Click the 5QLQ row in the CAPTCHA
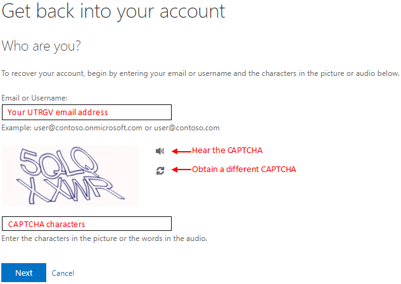This screenshot has height=284, width=401. pos(60,163)
